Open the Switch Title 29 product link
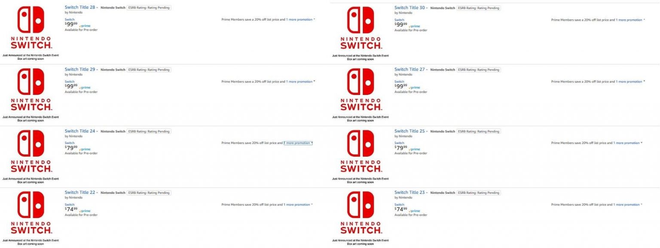660x248 pixels. tap(80, 69)
